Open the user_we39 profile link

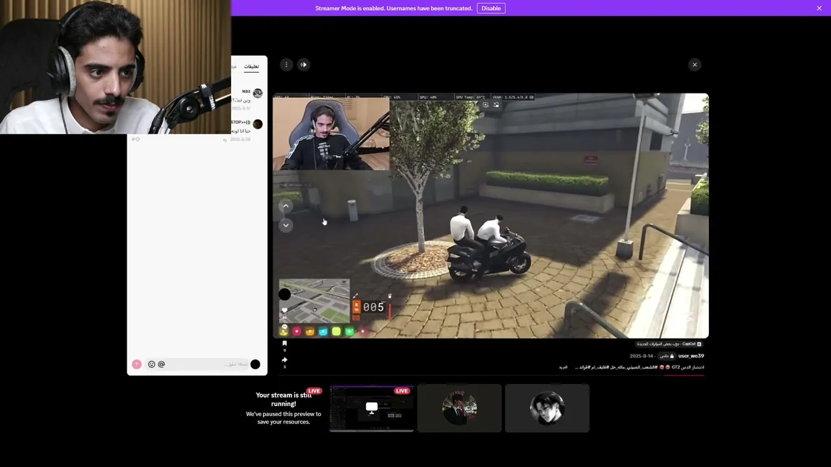[691, 356]
